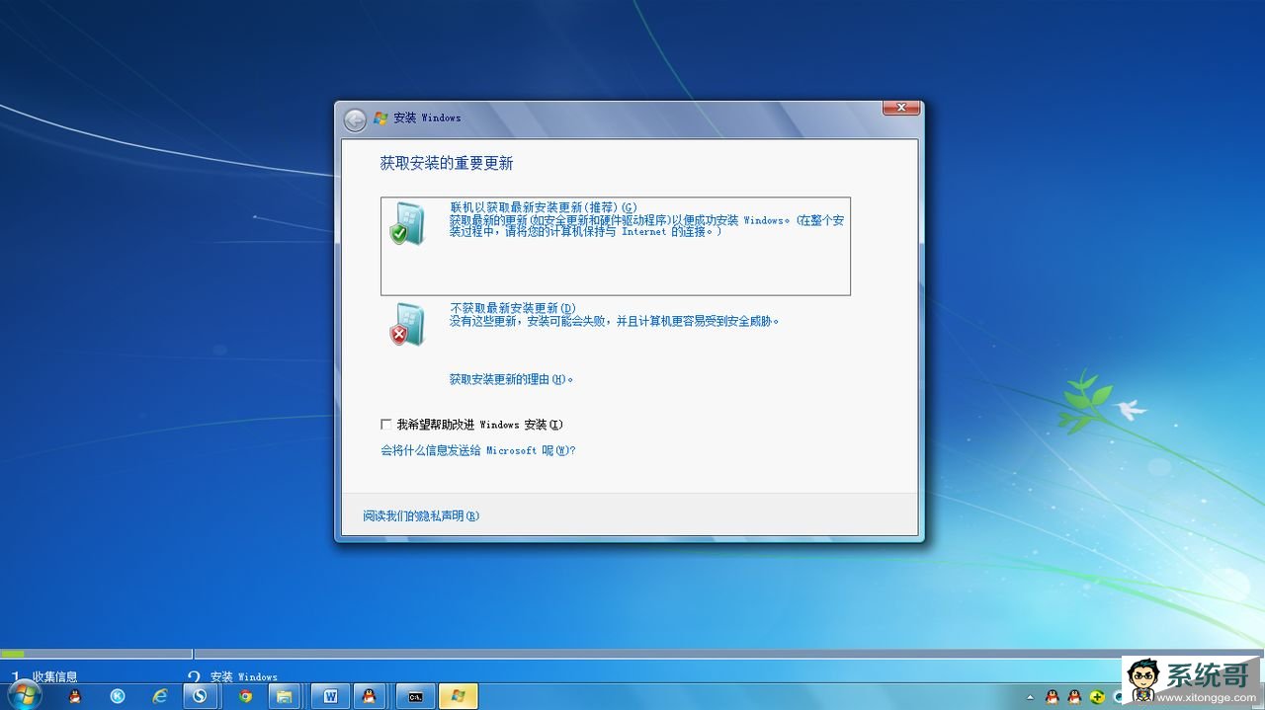Click the 安装 Windows step label at bottom

pos(243,676)
